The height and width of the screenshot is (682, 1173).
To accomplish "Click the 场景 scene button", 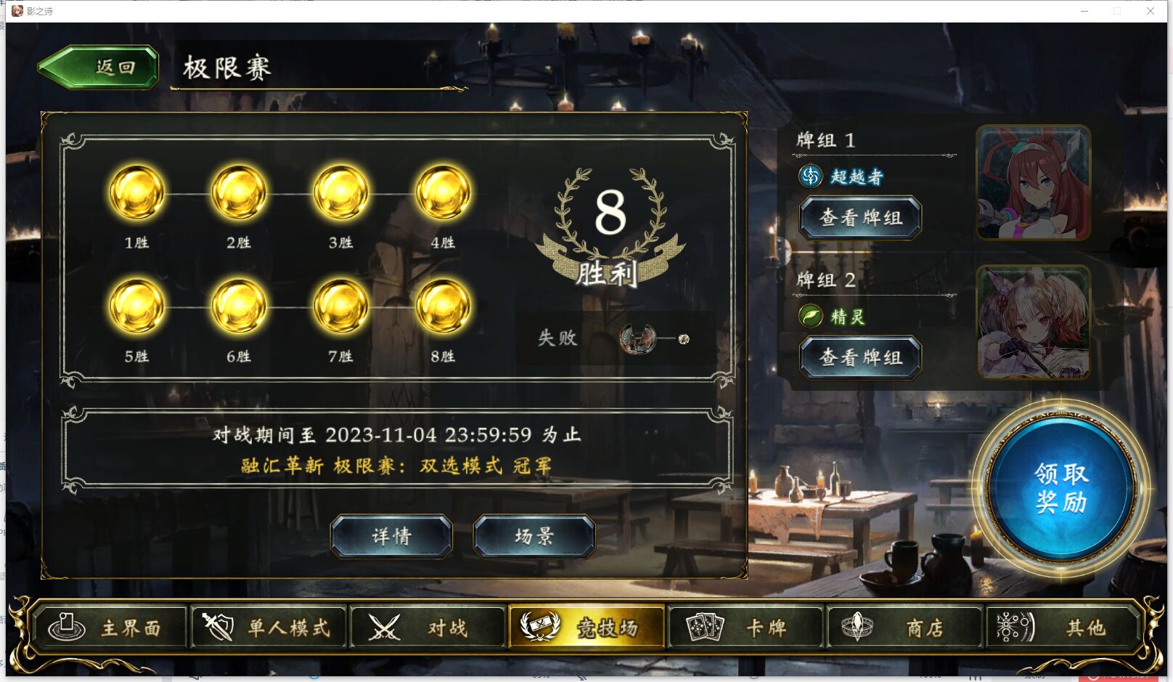I will 534,536.
